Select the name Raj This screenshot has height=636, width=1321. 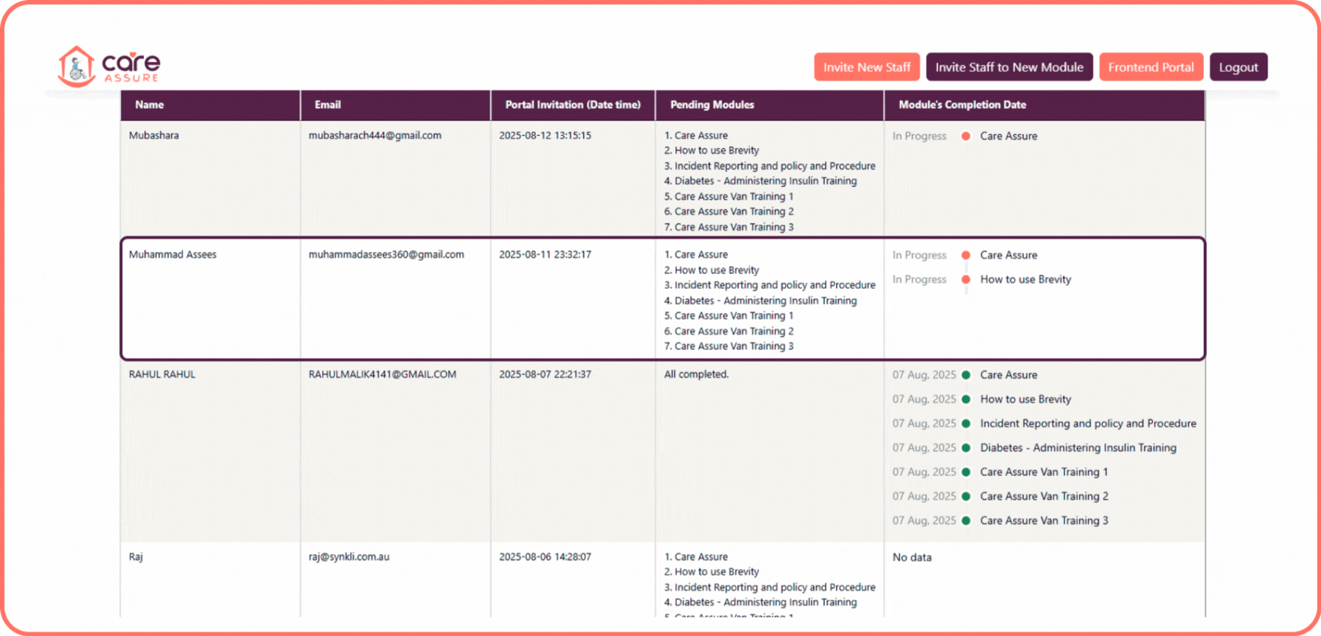[x=136, y=557]
